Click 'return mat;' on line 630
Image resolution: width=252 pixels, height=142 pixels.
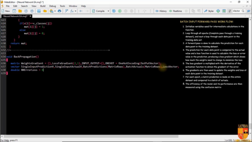(19, 43)
